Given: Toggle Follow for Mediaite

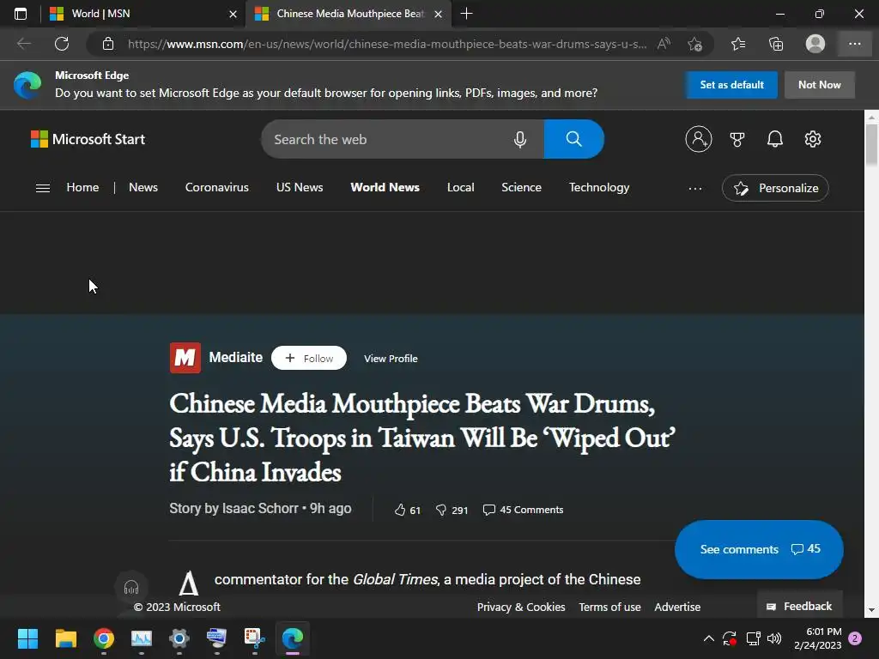Looking at the screenshot, I should (x=309, y=358).
